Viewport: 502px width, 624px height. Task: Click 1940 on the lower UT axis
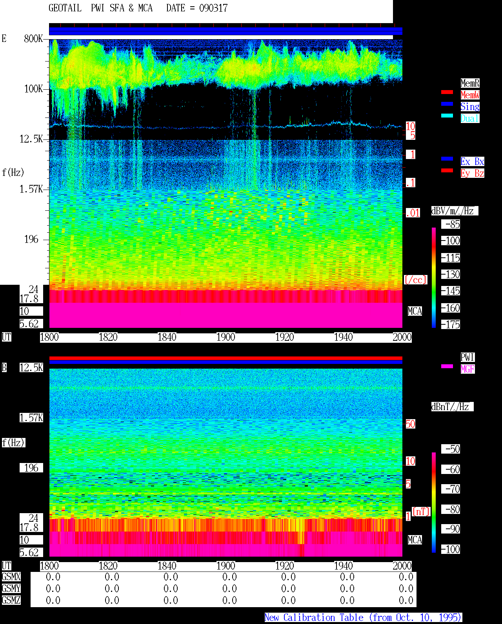pyautogui.click(x=343, y=566)
